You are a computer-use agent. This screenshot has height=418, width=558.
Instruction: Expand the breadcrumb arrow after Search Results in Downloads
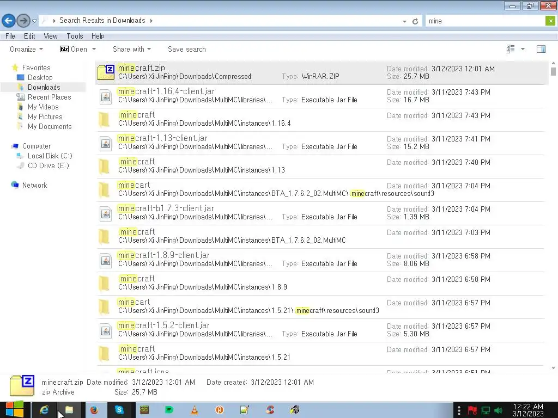point(151,21)
